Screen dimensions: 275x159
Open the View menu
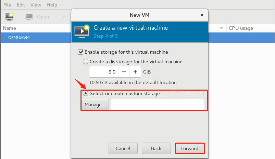(x=36, y=5)
